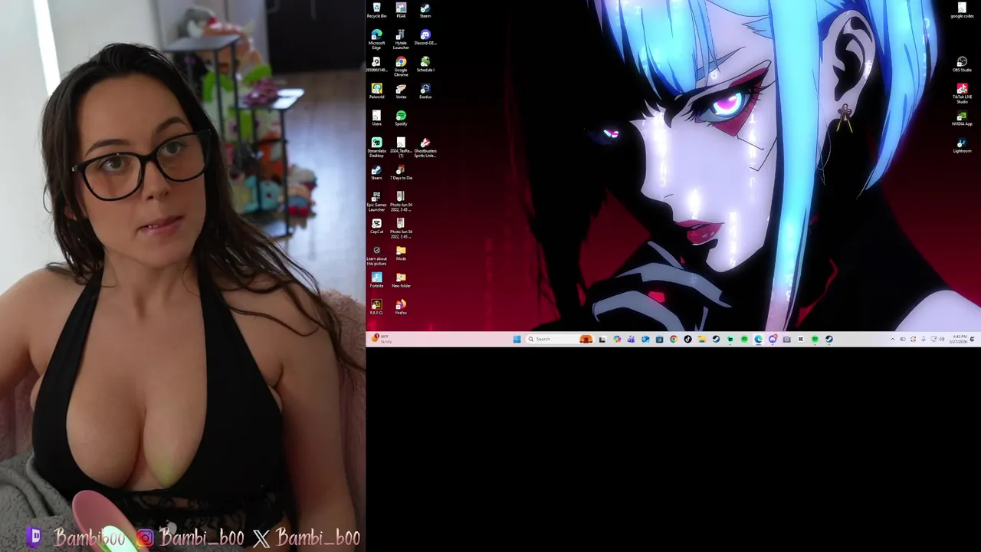
Task: Open the Windows Start menu
Action: 517,339
